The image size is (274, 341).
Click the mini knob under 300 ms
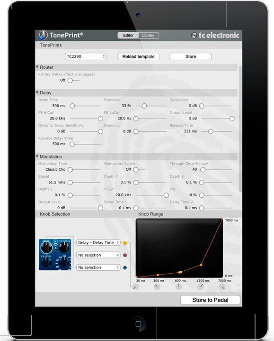pyautogui.click(x=157, y=287)
